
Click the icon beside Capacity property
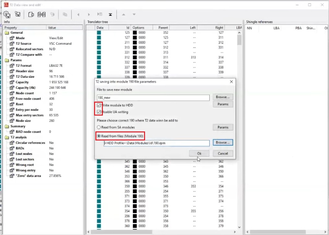pyautogui.click(x=12, y=82)
